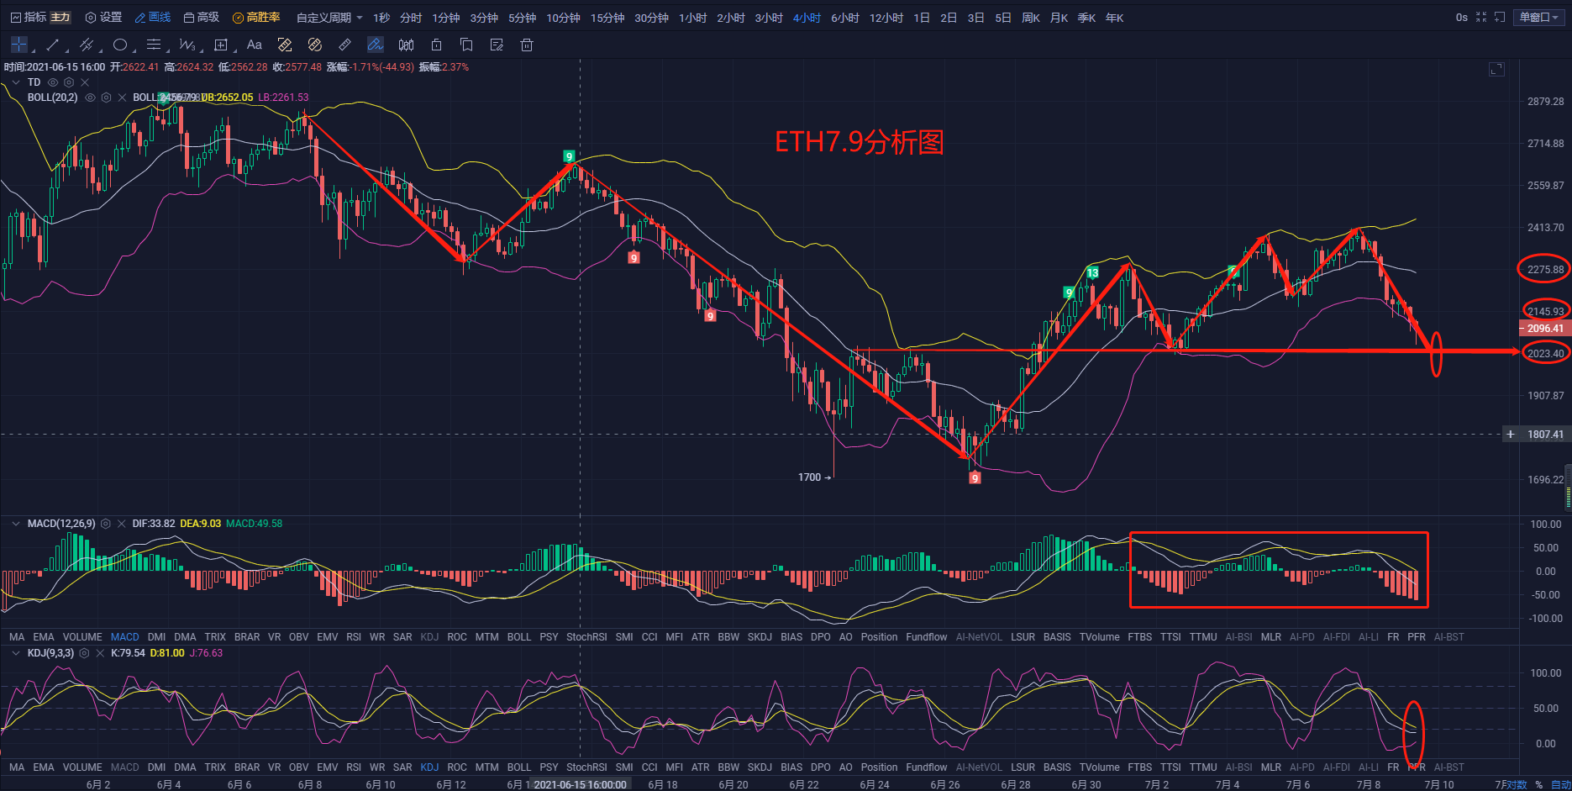Image resolution: width=1572 pixels, height=791 pixels.
Task: Collapse the TD indicator chevron
Action: coord(16,82)
